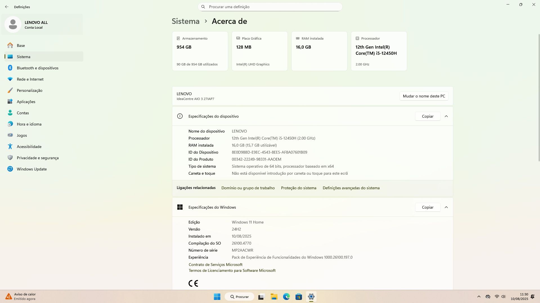
Task: Click the main page vertical scrollbar
Action: point(539,97)
